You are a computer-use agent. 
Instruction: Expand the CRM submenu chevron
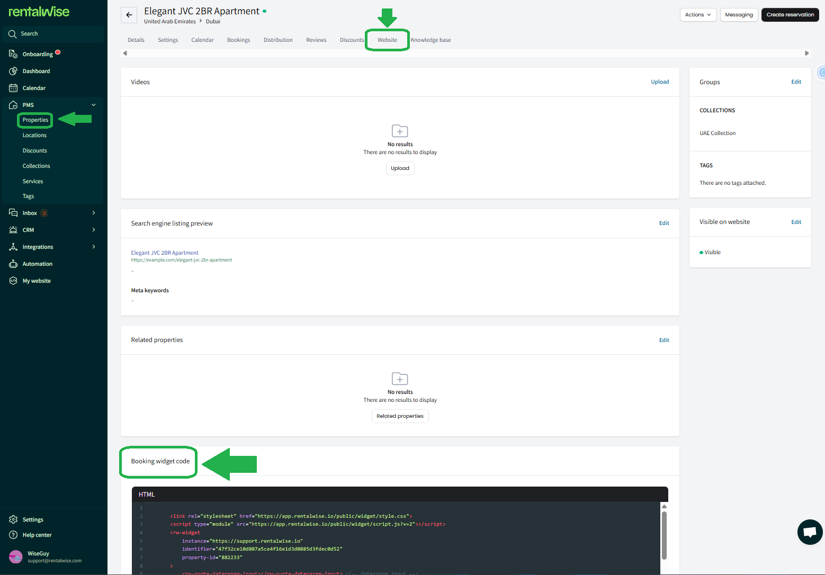pyautogui.click(x=94, y=230)
